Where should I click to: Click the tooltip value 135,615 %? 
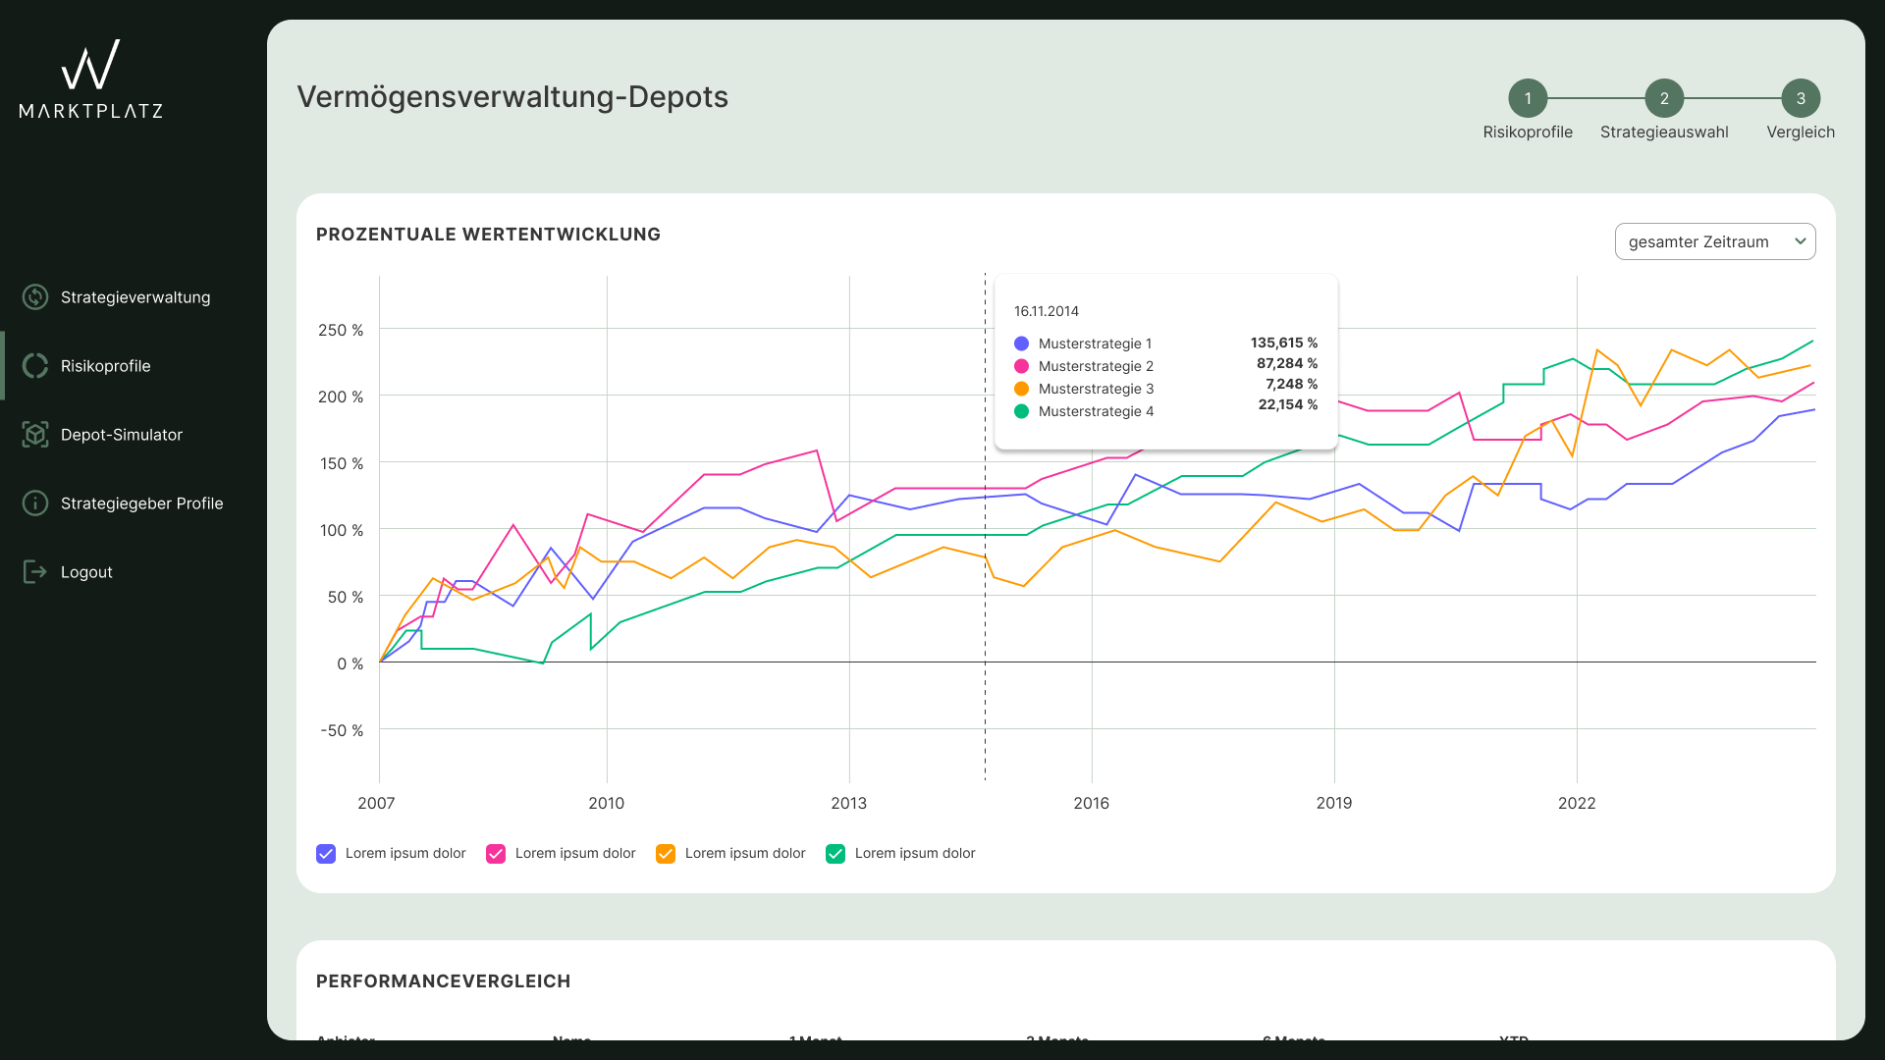(x=1284, y=343)
